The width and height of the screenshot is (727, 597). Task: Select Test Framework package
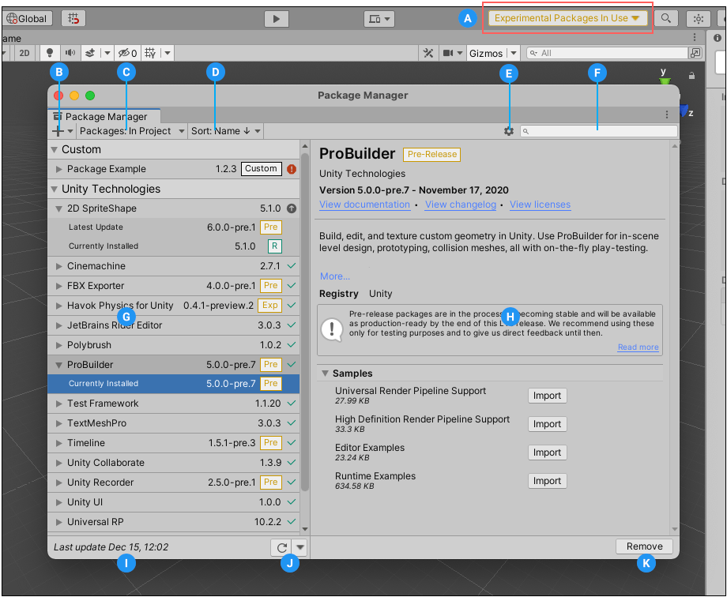point(173,404)
